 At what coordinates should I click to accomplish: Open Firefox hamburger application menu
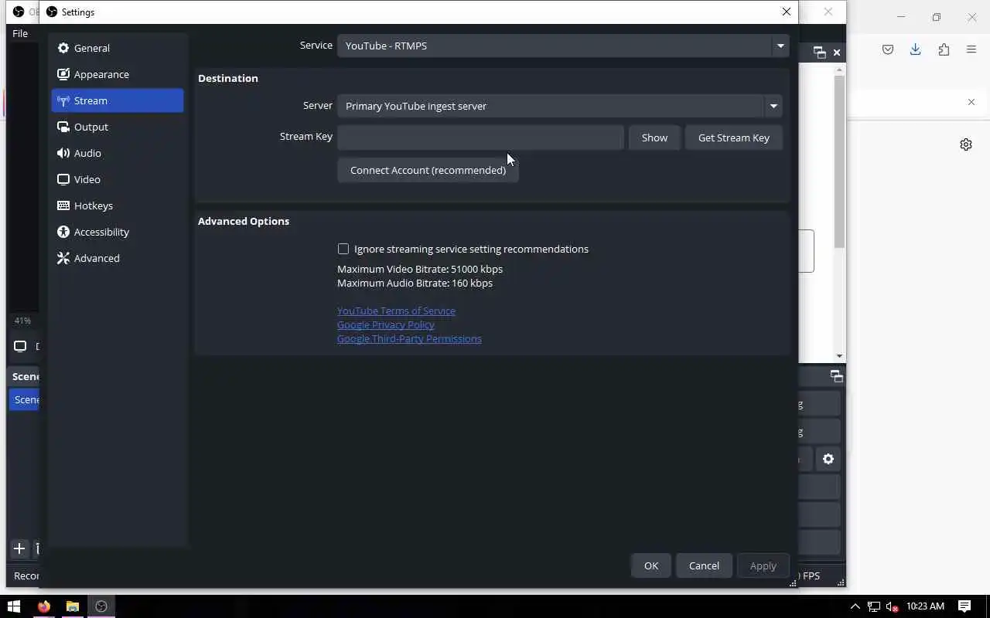(x=971, y=49)
